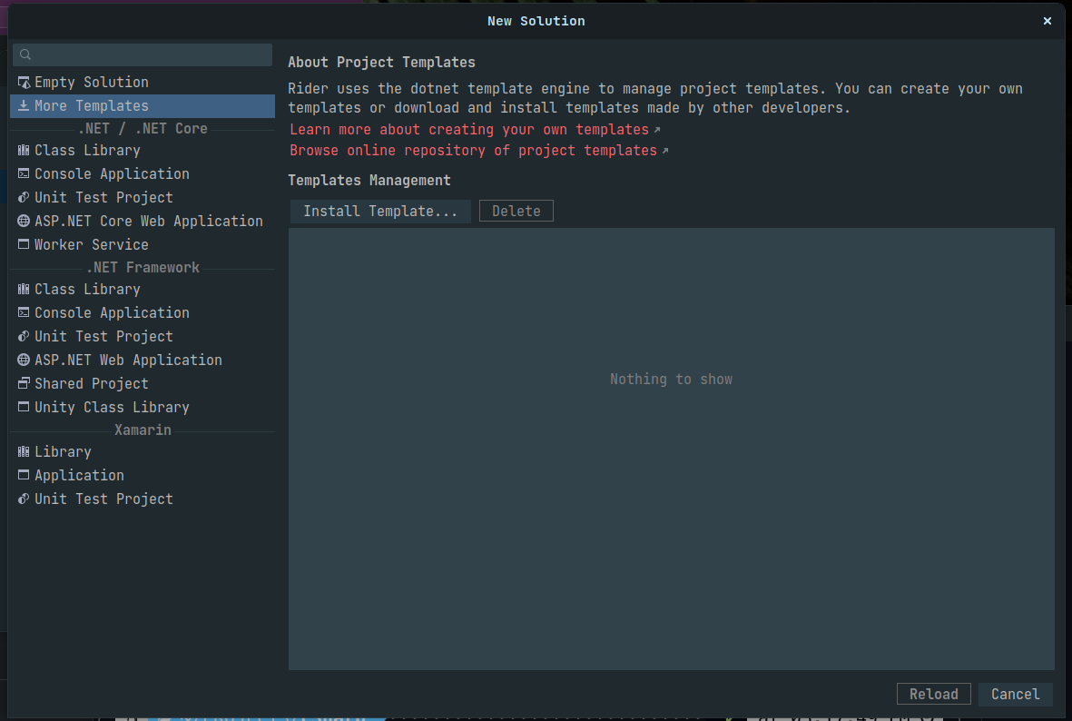Select ASP.NET Core Web Application template
1072x721 pixels.
(x=143, y=221)
